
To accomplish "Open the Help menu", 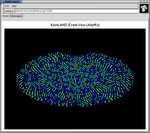I will [x=14, y=6].
